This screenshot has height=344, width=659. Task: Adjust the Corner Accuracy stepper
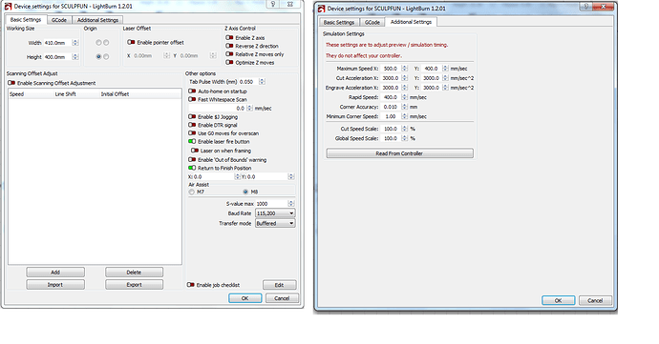point(404,107)
